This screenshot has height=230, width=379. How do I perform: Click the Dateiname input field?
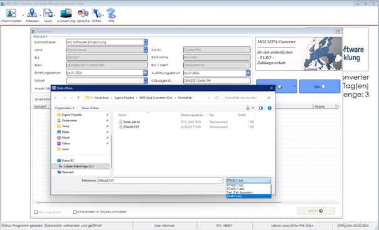point(160,180)
